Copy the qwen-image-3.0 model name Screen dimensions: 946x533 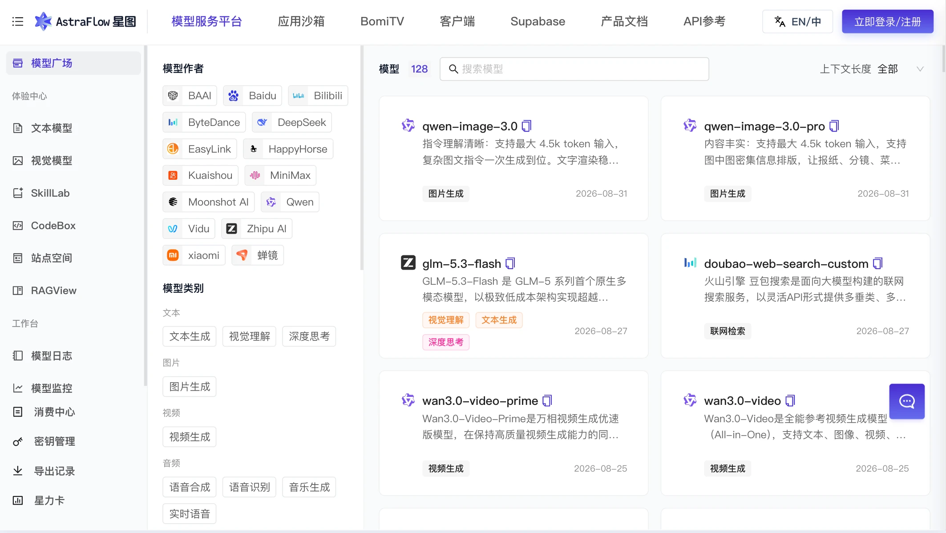coord(526,126)
